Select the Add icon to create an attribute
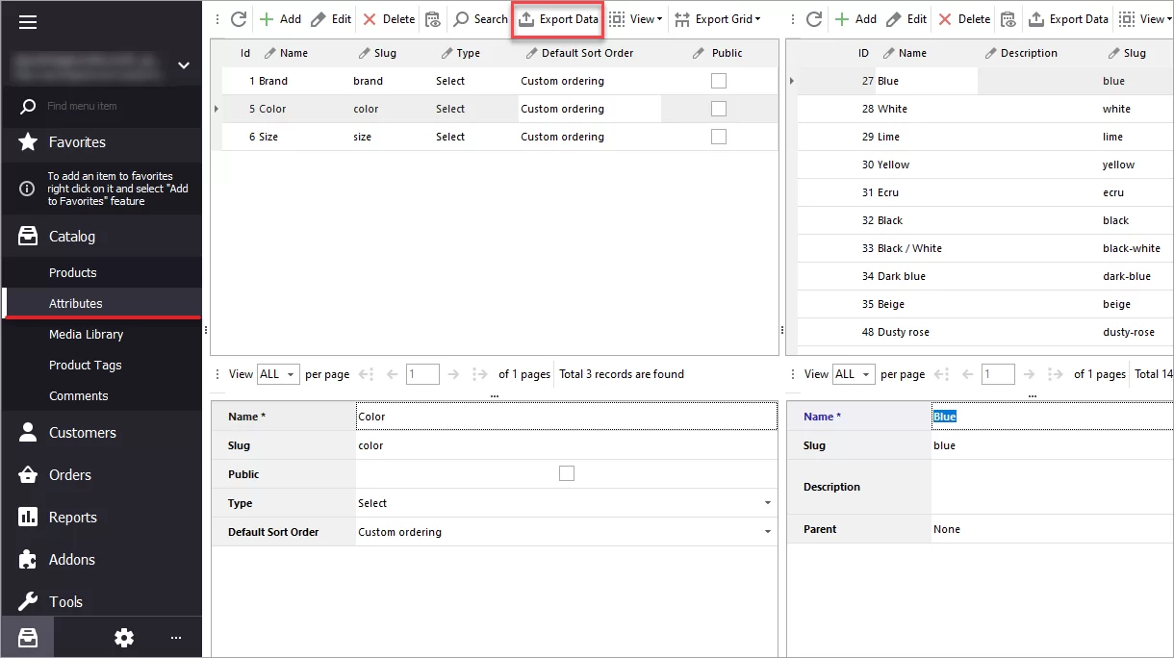Screen dimensions: 1174x658 [281, 18]
